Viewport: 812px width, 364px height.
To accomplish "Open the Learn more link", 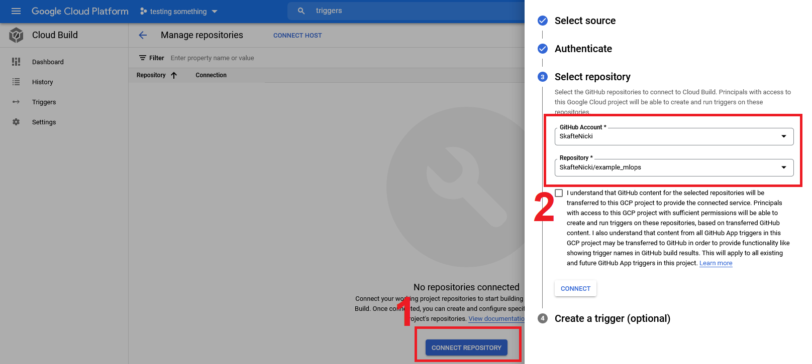I will coord(716,263).
